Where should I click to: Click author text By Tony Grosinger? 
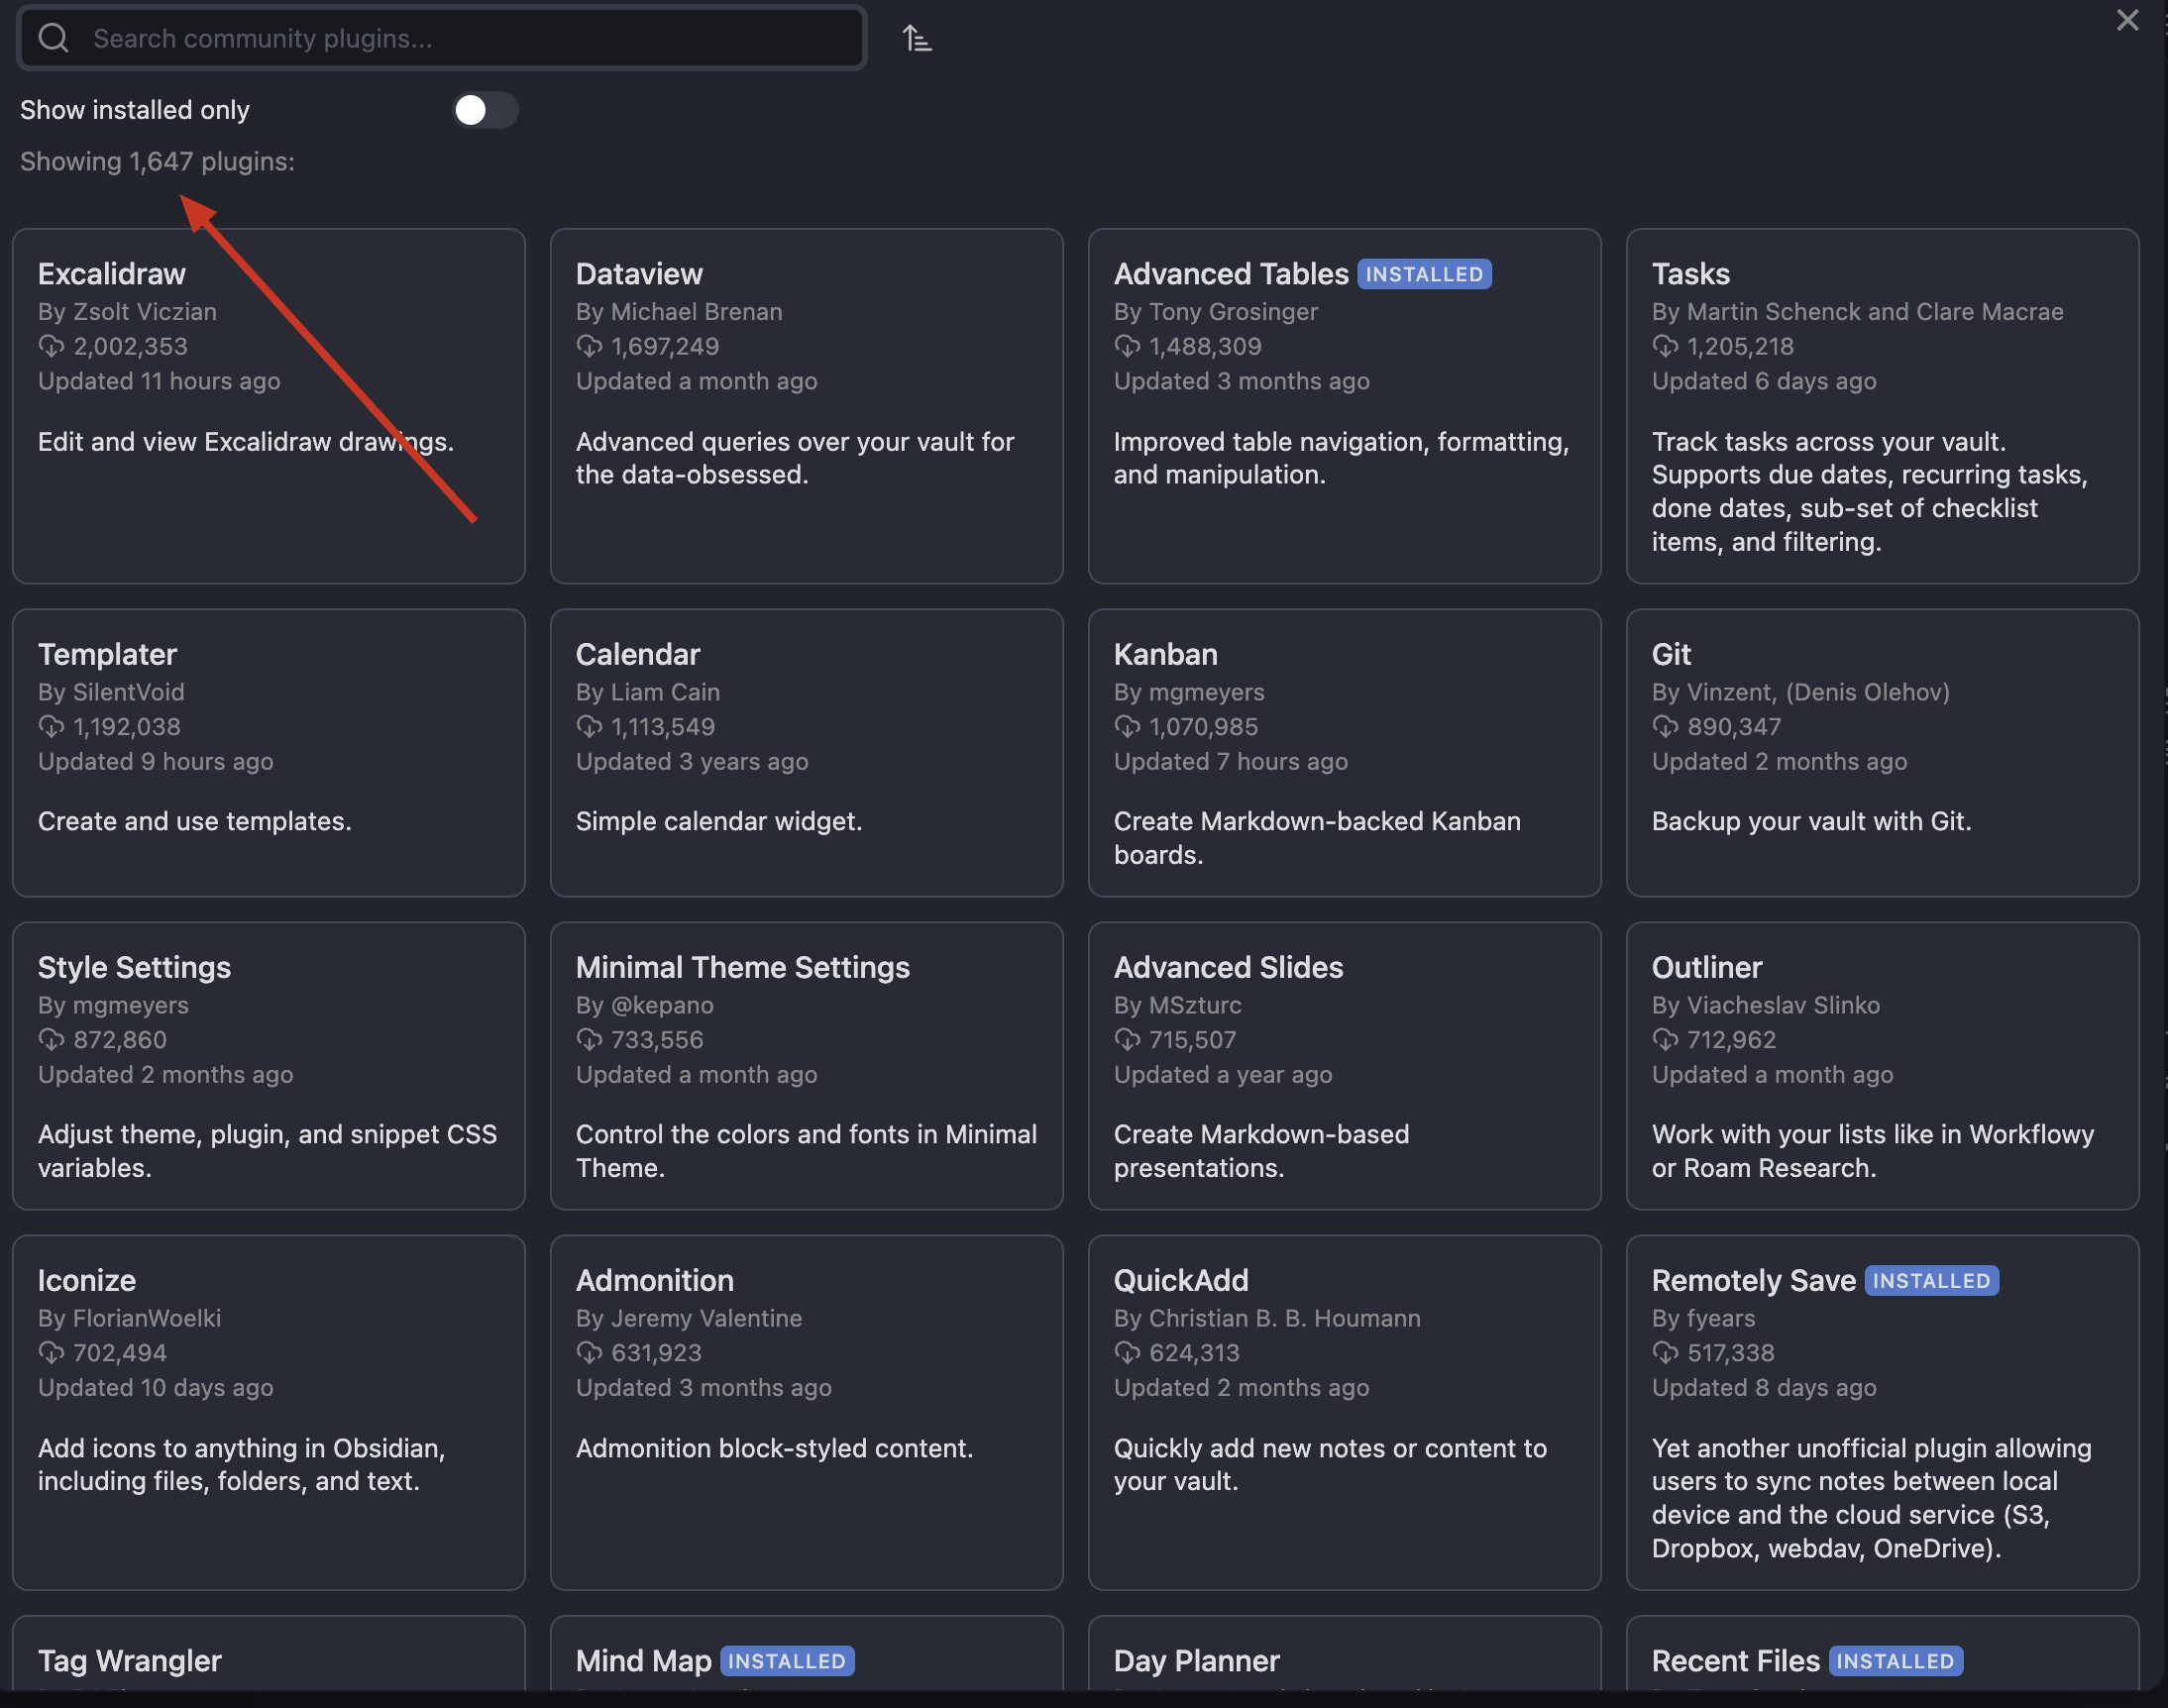[1216, 312]
